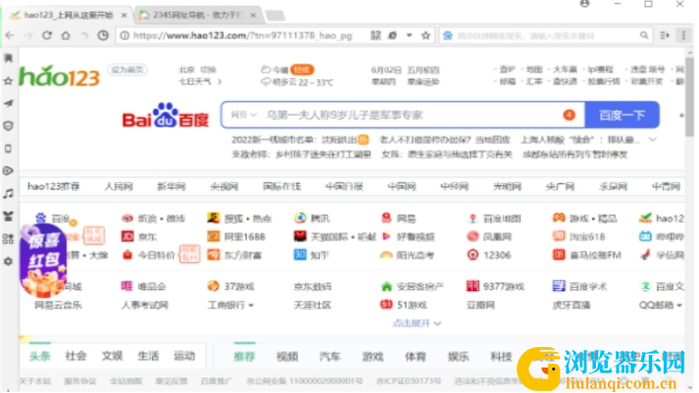This screenshot has width=699, height=393.
Task: Open browsing history clock icon
Action: pyautogui.click(x=103, y=35)
